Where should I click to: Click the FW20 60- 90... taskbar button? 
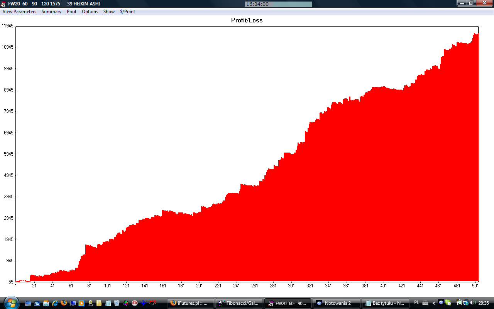(x=288, y=303)
